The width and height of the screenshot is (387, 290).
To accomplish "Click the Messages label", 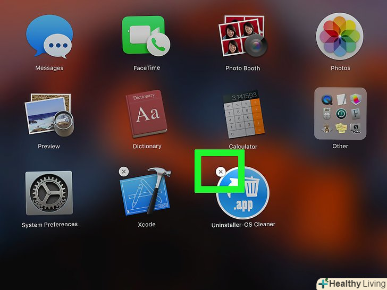I will pyautogui.click(x=49, y=68).
